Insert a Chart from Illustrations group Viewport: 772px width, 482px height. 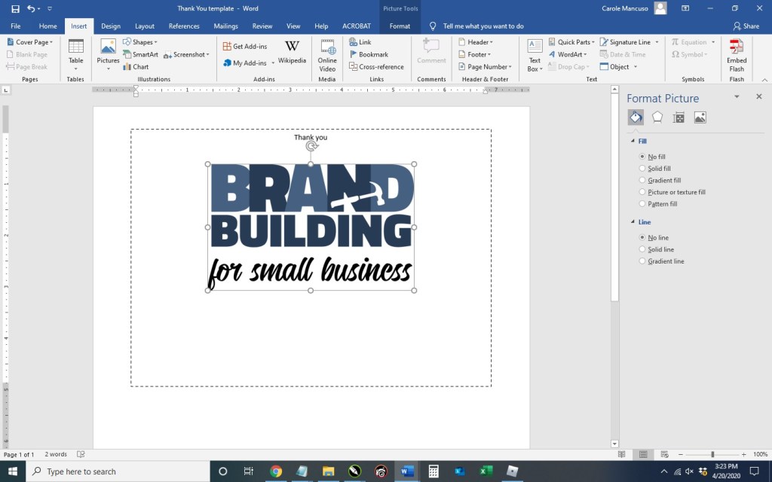point(136,67)
